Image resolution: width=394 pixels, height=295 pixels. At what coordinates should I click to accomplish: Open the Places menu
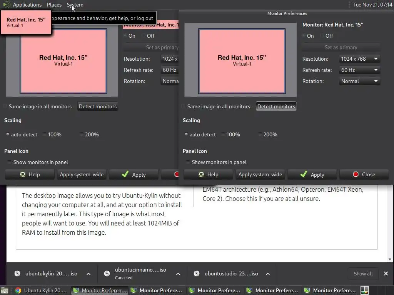[54, 5]
